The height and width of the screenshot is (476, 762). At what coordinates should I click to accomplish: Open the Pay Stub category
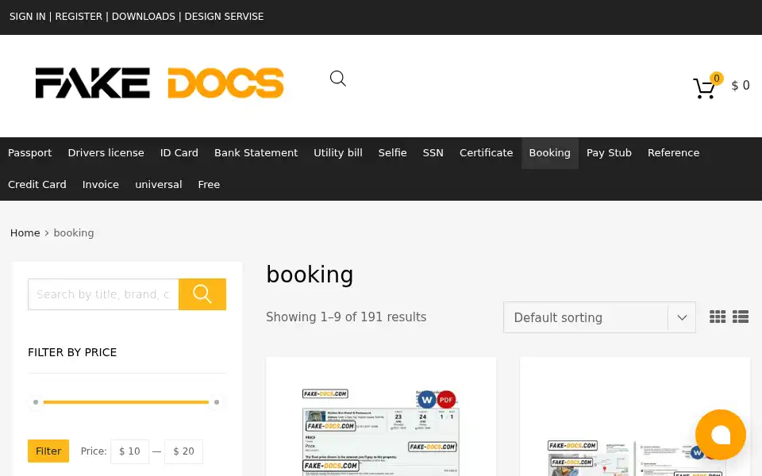[609, 152]
